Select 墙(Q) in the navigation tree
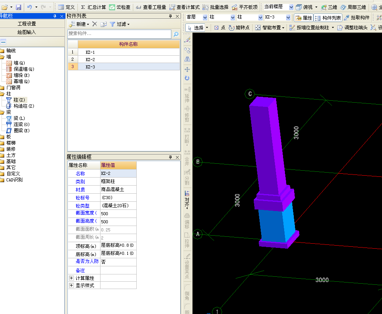Image resolution: width=382 pixels, height=314 pixels. coord(15,63)
